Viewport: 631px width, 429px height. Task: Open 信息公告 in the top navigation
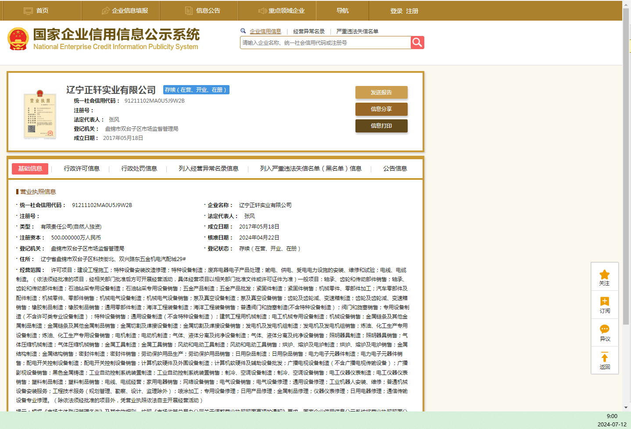point(203,11)
